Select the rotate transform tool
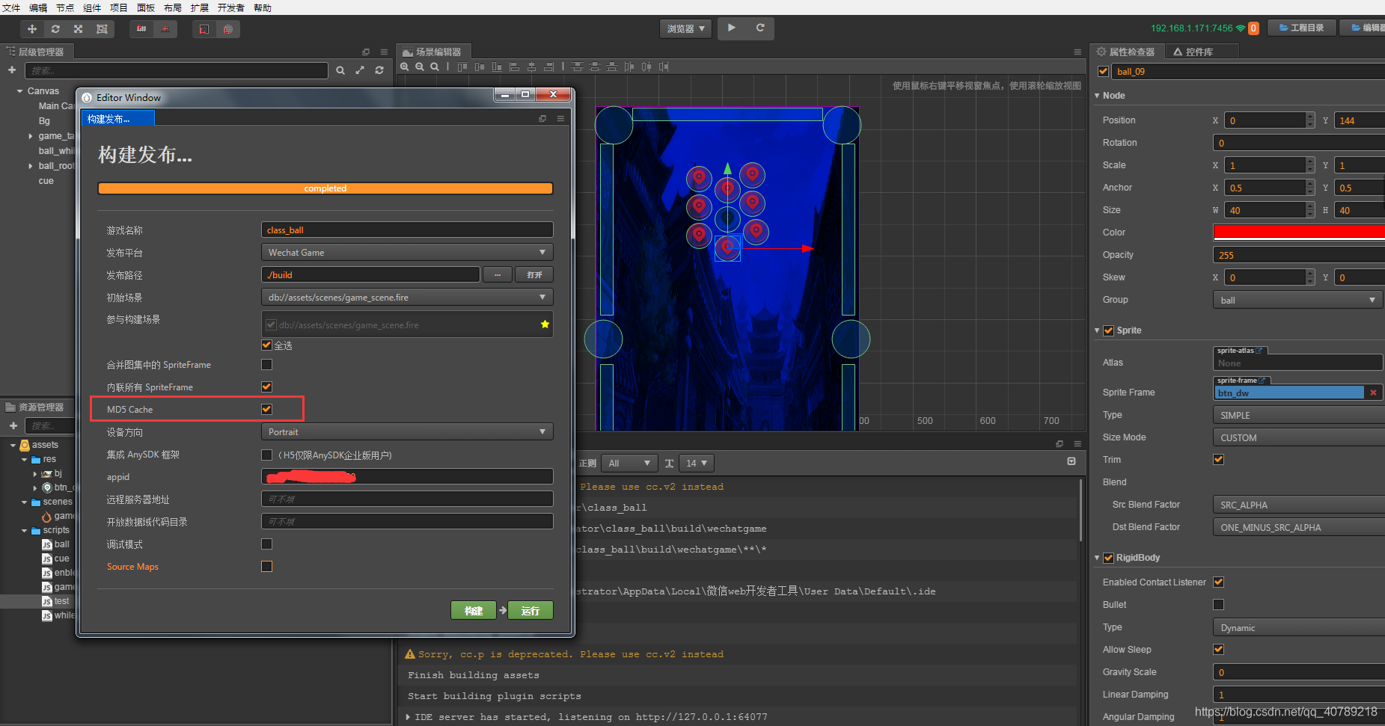 tap(55, 29)
